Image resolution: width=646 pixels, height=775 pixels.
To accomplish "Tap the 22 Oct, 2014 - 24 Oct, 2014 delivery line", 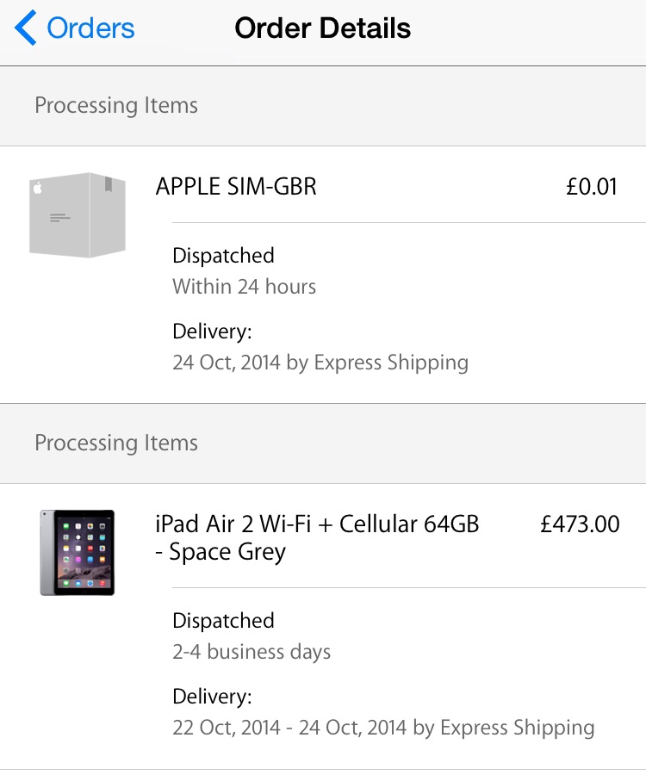I will [383, 728].
